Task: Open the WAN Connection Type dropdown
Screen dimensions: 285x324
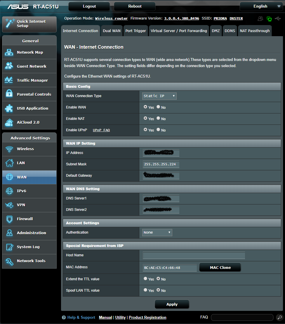Action: click(159, 96)
